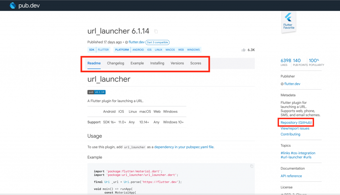Click the pub.dev Dart logo icon

coord(13,5)
